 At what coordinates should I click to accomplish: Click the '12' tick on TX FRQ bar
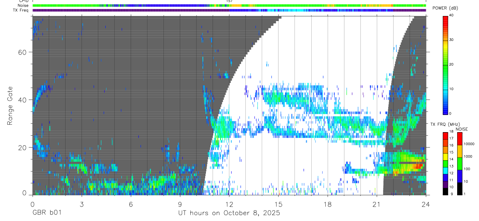451,173
